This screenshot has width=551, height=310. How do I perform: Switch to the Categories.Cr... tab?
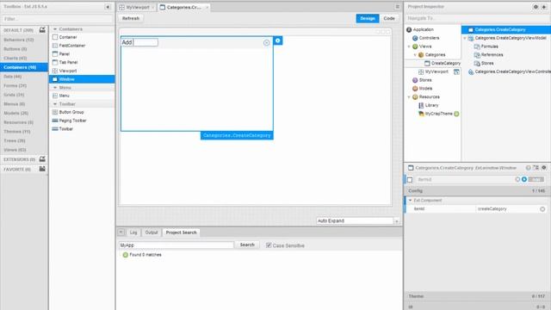tap(183, 7)
